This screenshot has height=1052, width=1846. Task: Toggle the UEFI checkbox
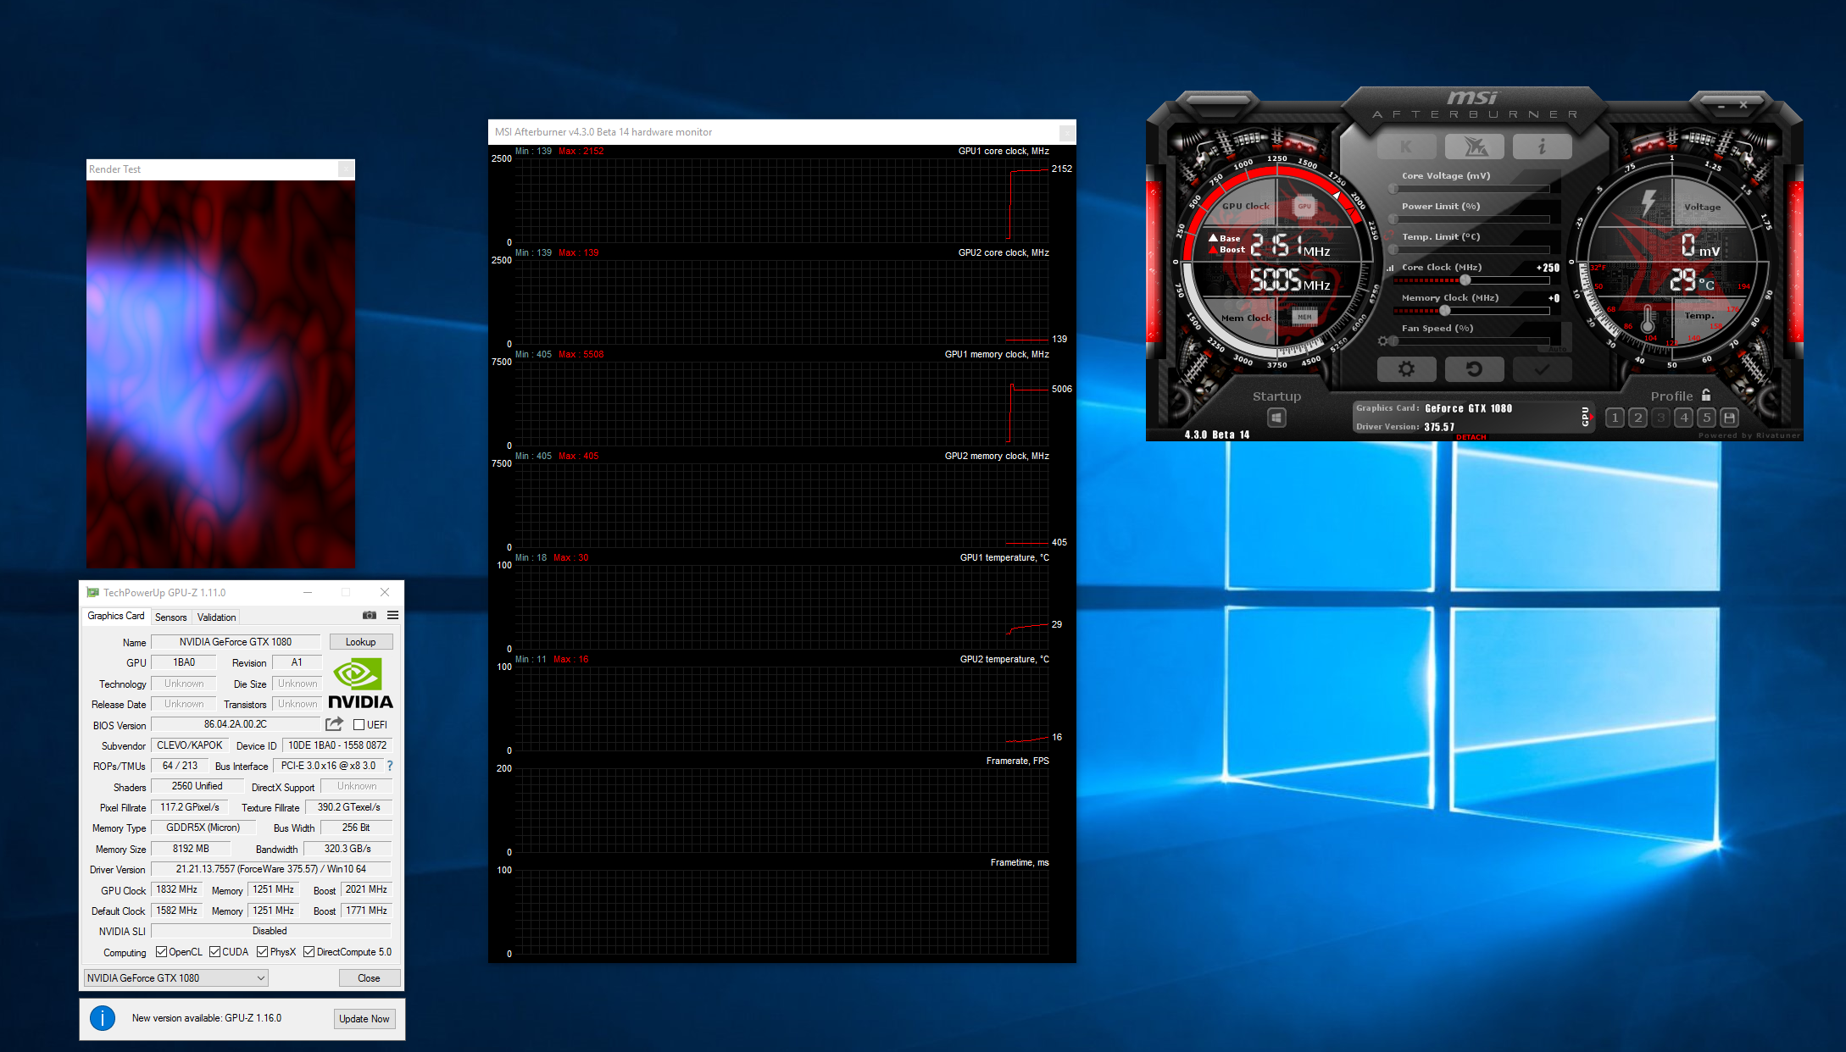pyautogui.click(x=359, y=724)
